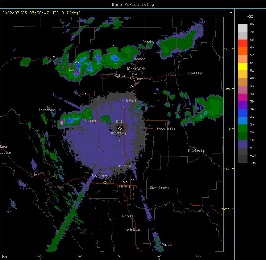Click the pink-orange storm core west of Sundre
This screenshot has width=266, height=260.
(x=62, y=122)
